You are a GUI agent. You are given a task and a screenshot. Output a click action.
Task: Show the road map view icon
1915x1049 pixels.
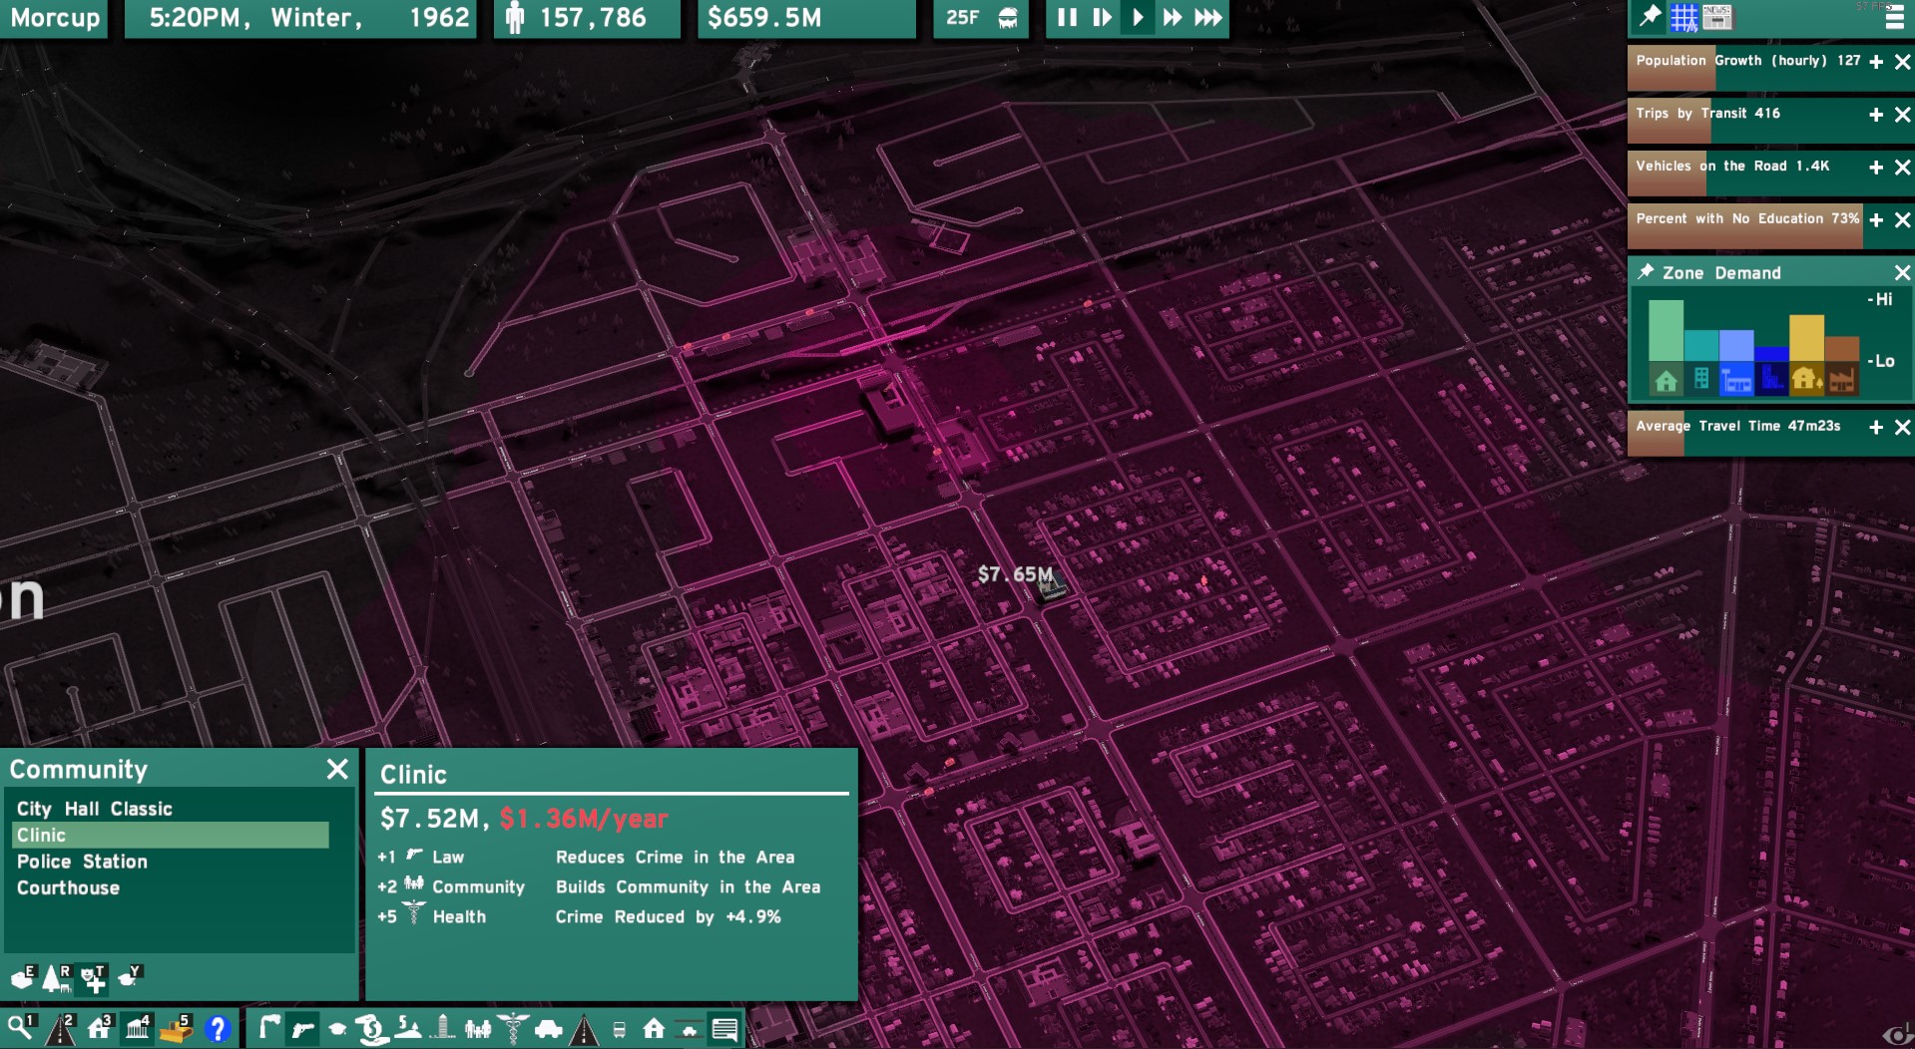coord(584,1028)
